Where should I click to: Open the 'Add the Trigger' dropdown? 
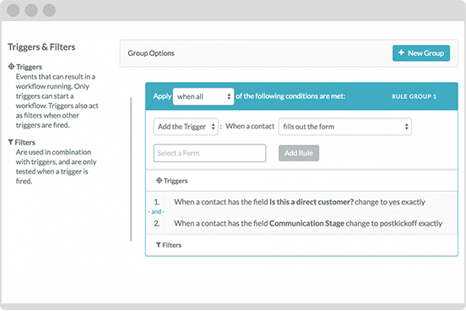pos(186,127)
